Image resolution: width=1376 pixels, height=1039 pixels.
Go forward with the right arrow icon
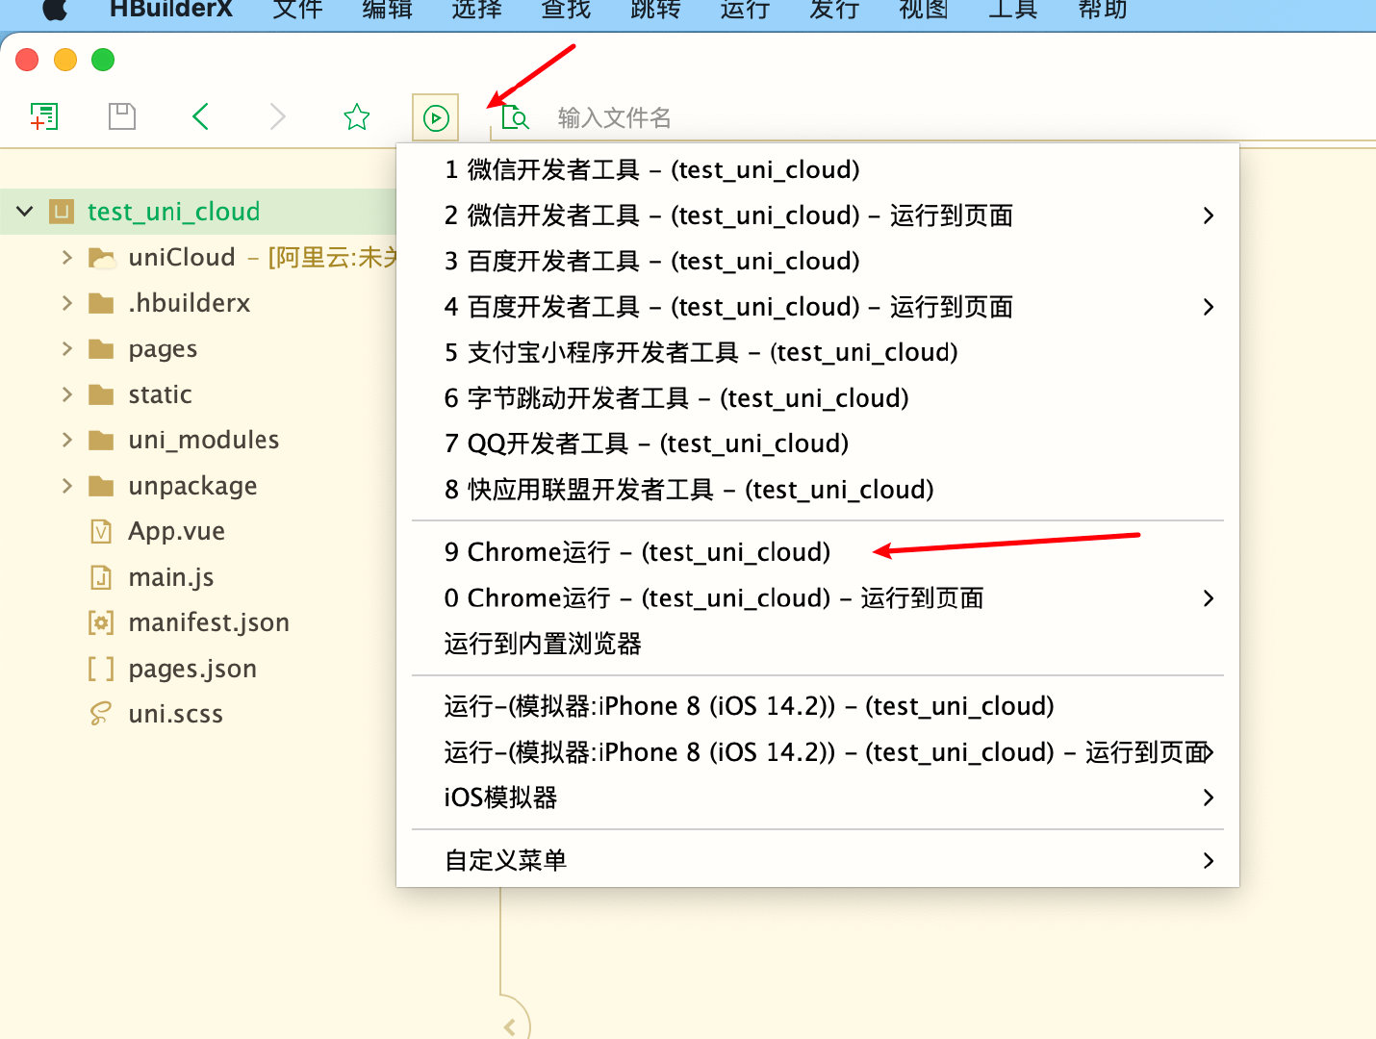(278, 116)
